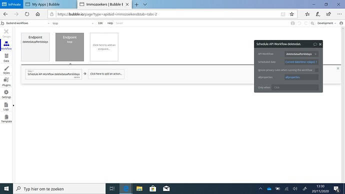Click here to add an endpoint
The width and height of the screenshot is (345, 194).
[104, 47]
